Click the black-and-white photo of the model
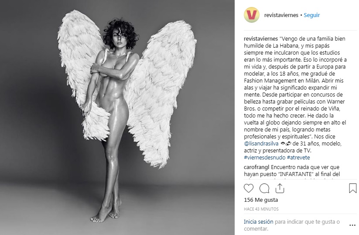Viewport: 359px width, 235px height. point(117,117)
